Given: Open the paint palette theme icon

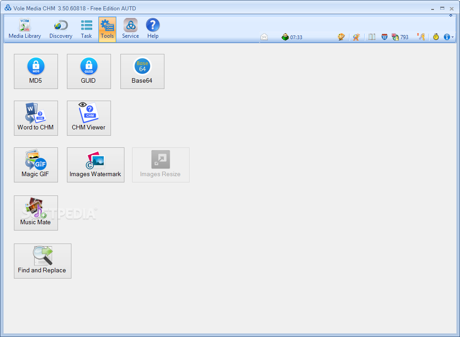Looking at the screenshot, I should tap(341, 37).
